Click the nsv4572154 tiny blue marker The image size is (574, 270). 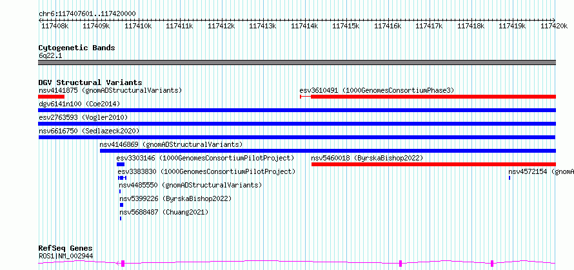click(x=510, y=177)
